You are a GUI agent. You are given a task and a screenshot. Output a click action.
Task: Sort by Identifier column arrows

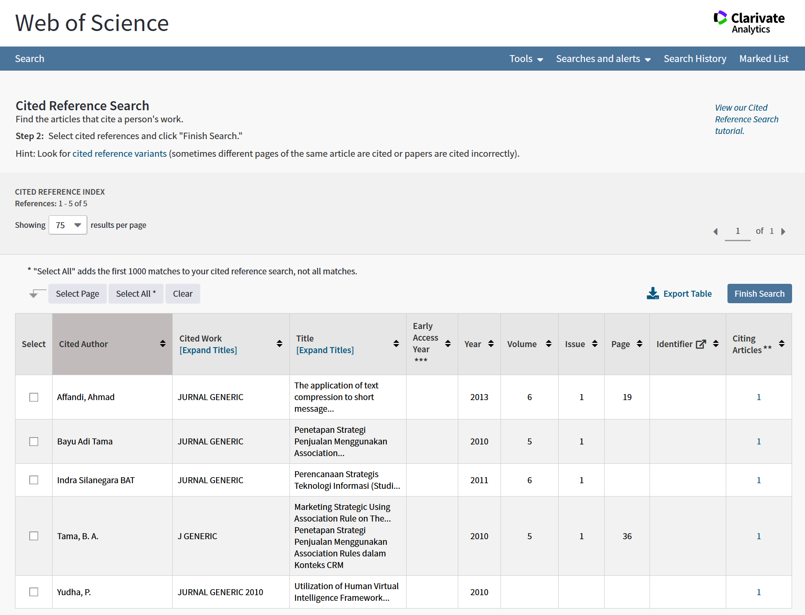[x=715, y=344]
